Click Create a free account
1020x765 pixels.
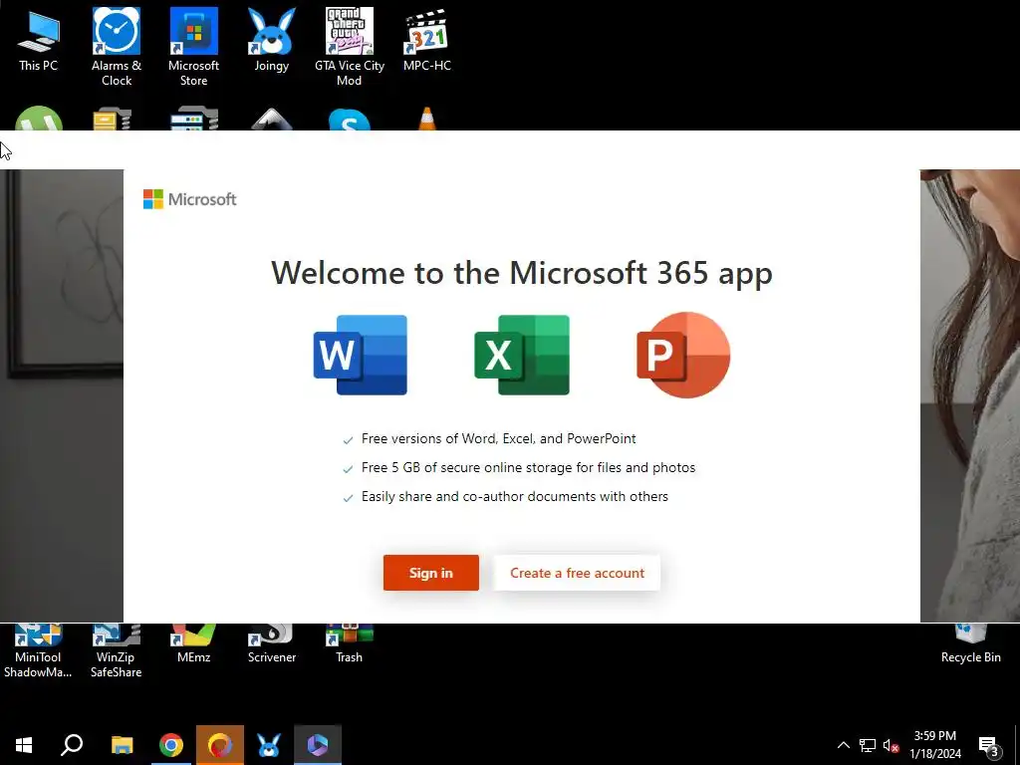click(x=577, y=573)
